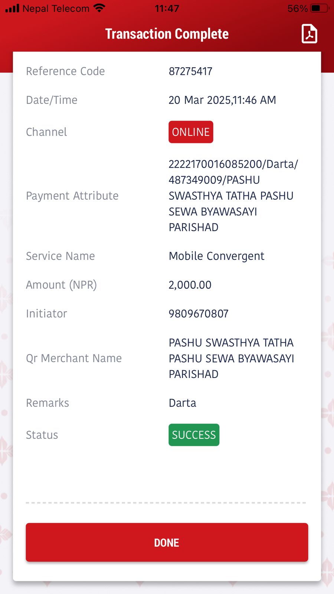The image size is (334, 594).
Task: Tap the battery icon in status bar
Action: [320, 8]
